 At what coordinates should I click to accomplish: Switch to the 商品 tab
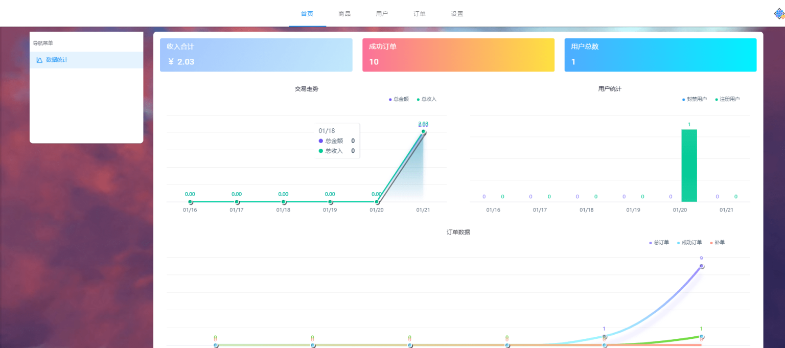[x=344, y=13]
